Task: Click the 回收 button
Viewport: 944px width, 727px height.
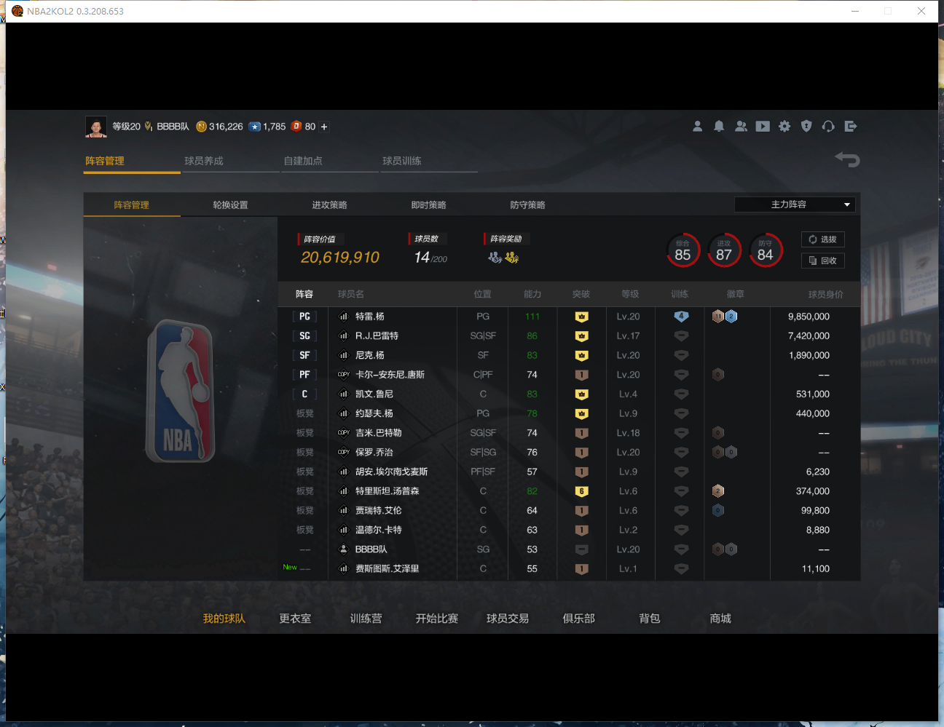Action: [x=822, y=261]
